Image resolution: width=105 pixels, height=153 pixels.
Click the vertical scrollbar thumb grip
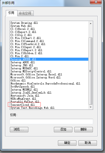[x=91, y=71]
